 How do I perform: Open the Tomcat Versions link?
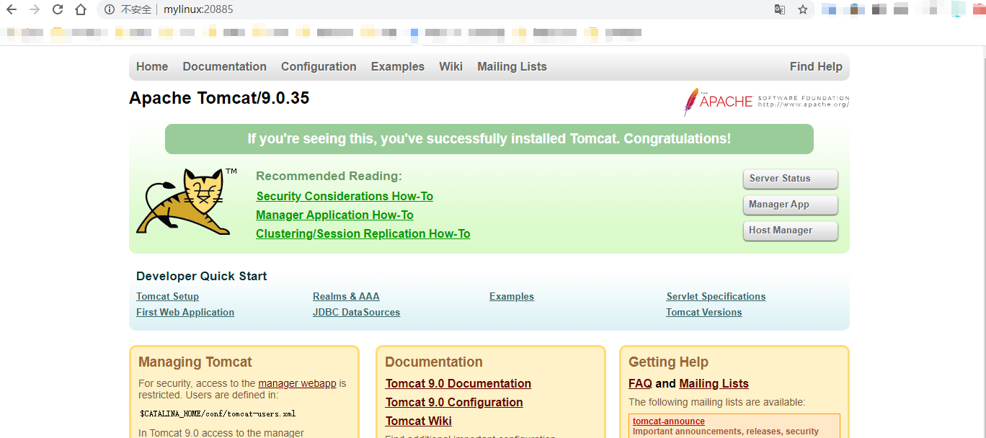(703, 312)
